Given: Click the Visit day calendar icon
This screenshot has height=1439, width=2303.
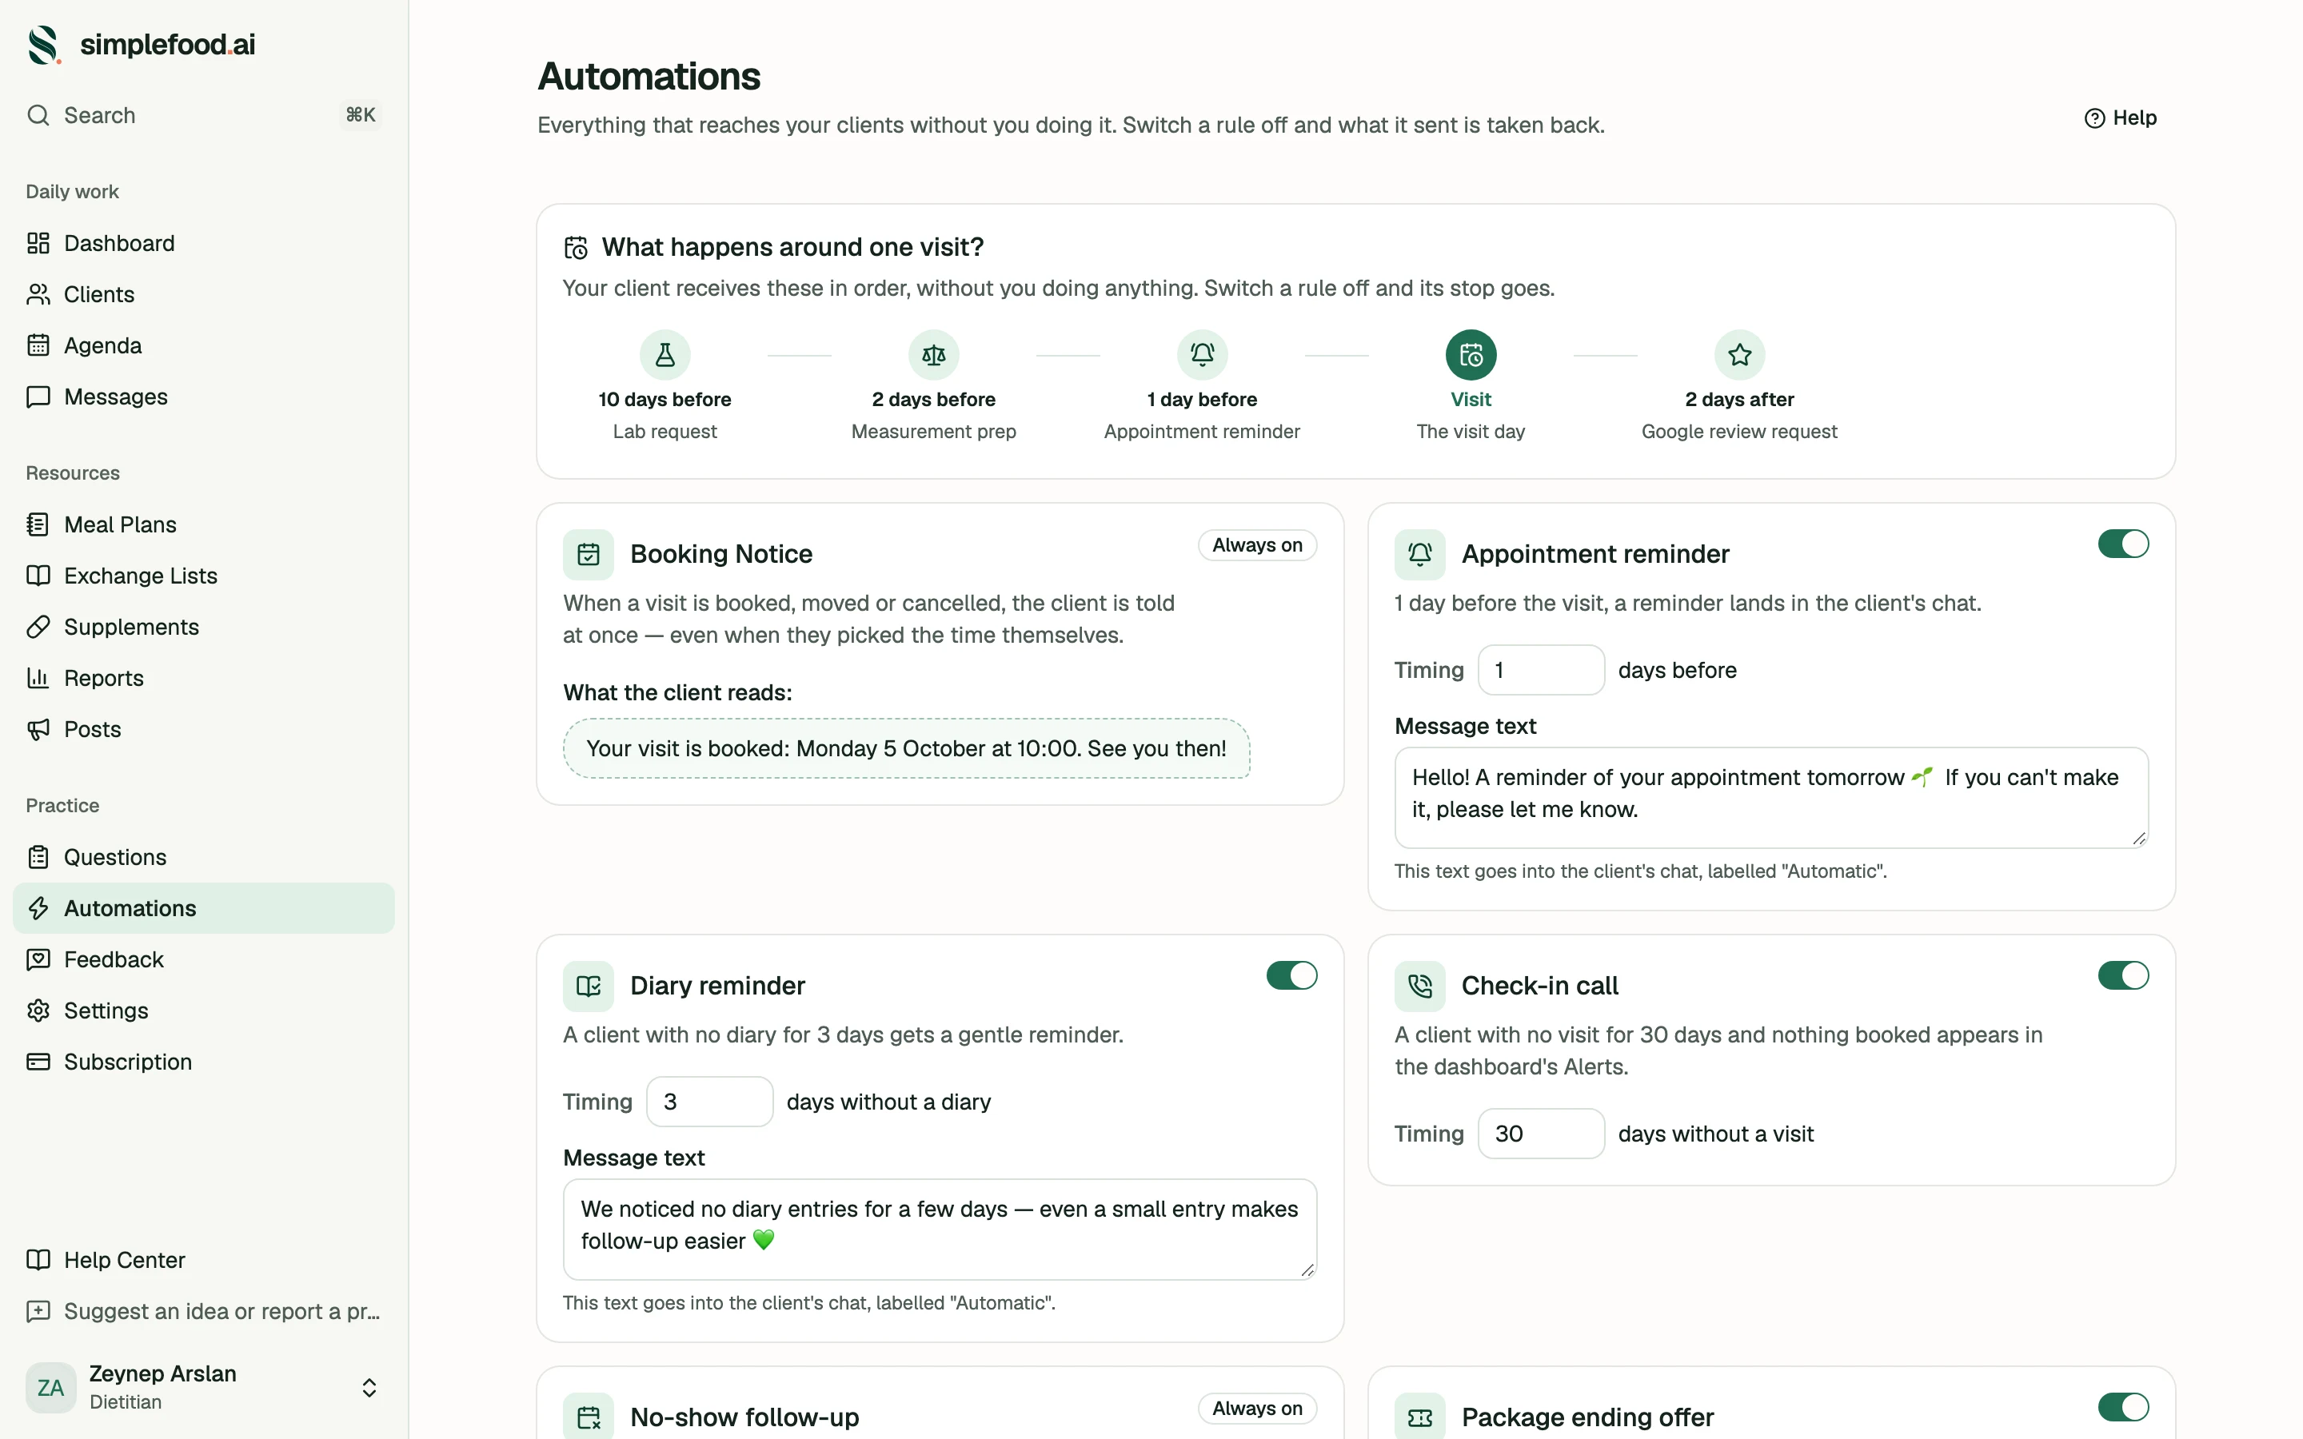Looking at the screenshot, I should (x=1471, y=355).
